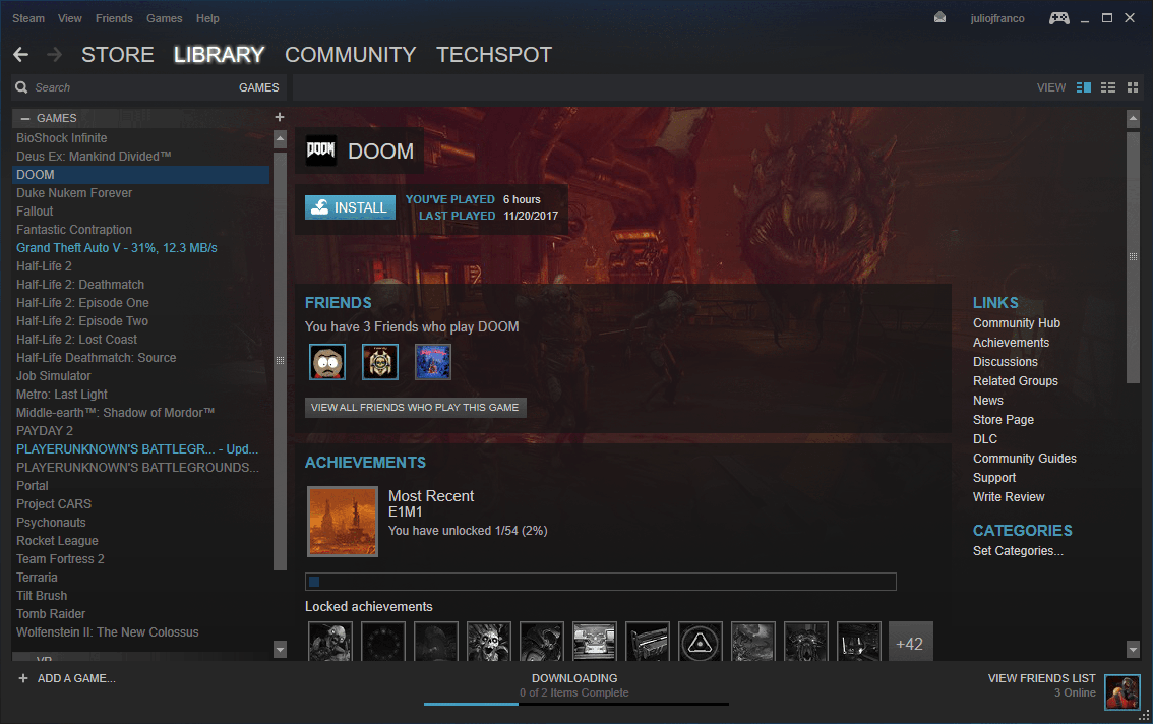Select Rocket League in the games list
The height and width of the screenshot is (724, 1153).
pyautogui.click(x=57, y=540)
